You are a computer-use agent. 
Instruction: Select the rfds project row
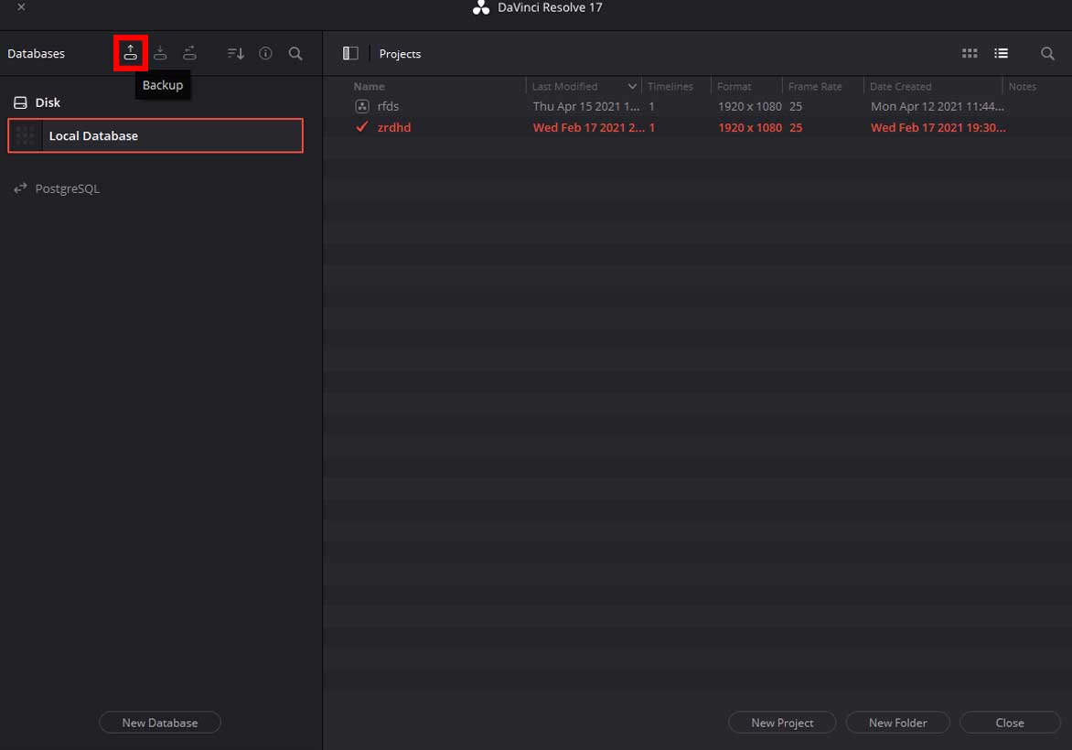[x=389, y=106]
